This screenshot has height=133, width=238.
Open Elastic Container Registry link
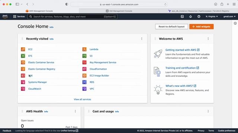(42, 69)
